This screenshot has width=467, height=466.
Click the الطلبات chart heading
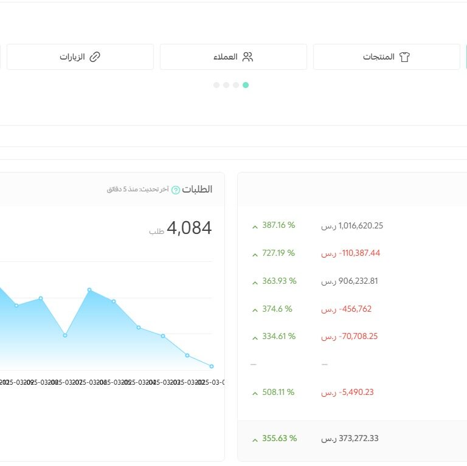pyautogui.click(x=197, y=190)
